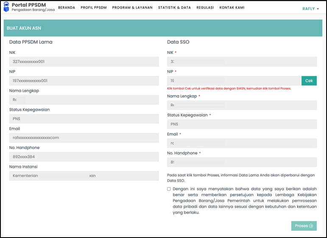Image resolution: width=327 pixels, height=238 pixels.
Task: Open the REGULASI menu item
Action: click(205, 8)
